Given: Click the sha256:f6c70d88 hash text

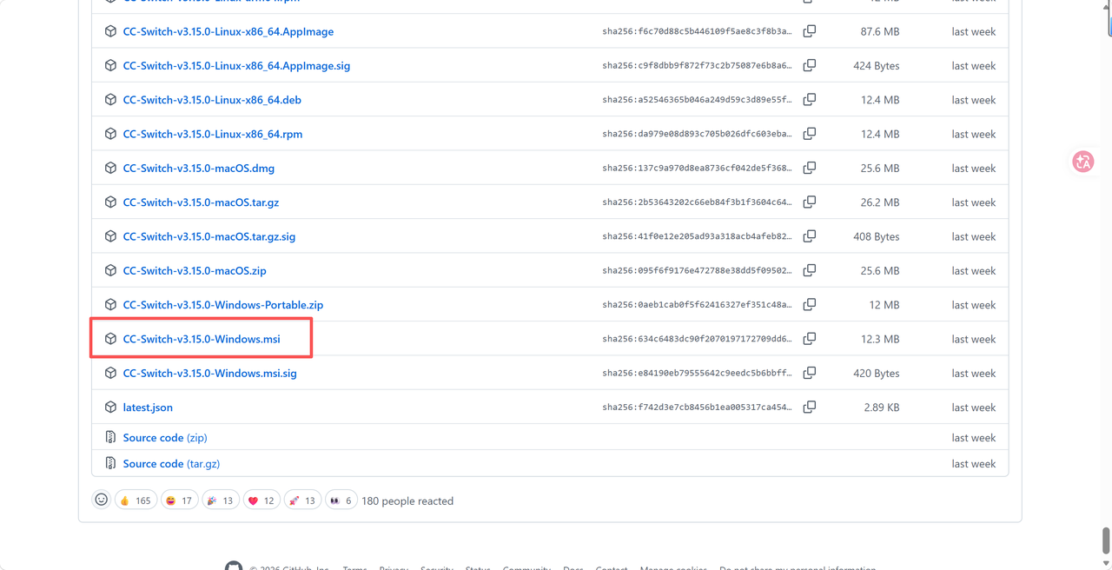Looking at the screenshot, I should coord(697,31).
